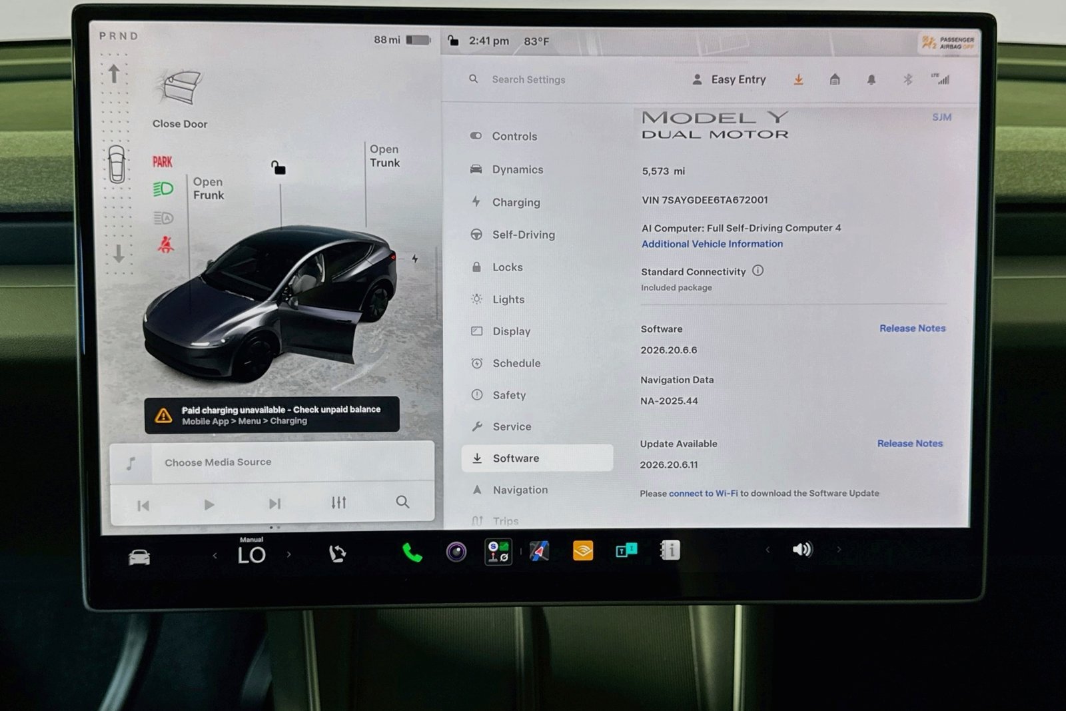Screen dimensions: 1066x711
Task: Open the orange Audible app icon
Action: click(583, 550)
